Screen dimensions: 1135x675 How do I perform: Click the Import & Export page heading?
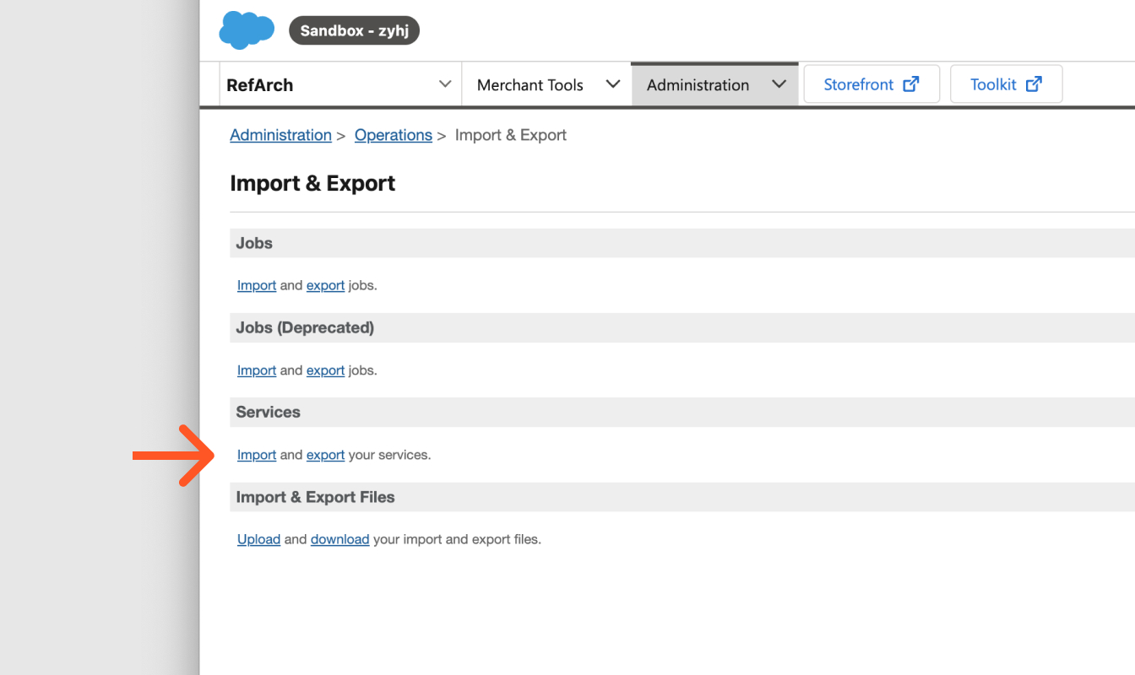pos(312,183)
